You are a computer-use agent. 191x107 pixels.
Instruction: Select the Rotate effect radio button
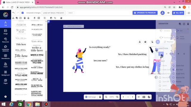[173, 82]
